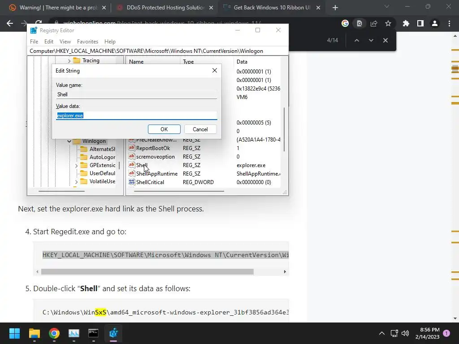Click the code block horizontal scrollbar
The width and height of the screenshot is (459, 344).
147,272
